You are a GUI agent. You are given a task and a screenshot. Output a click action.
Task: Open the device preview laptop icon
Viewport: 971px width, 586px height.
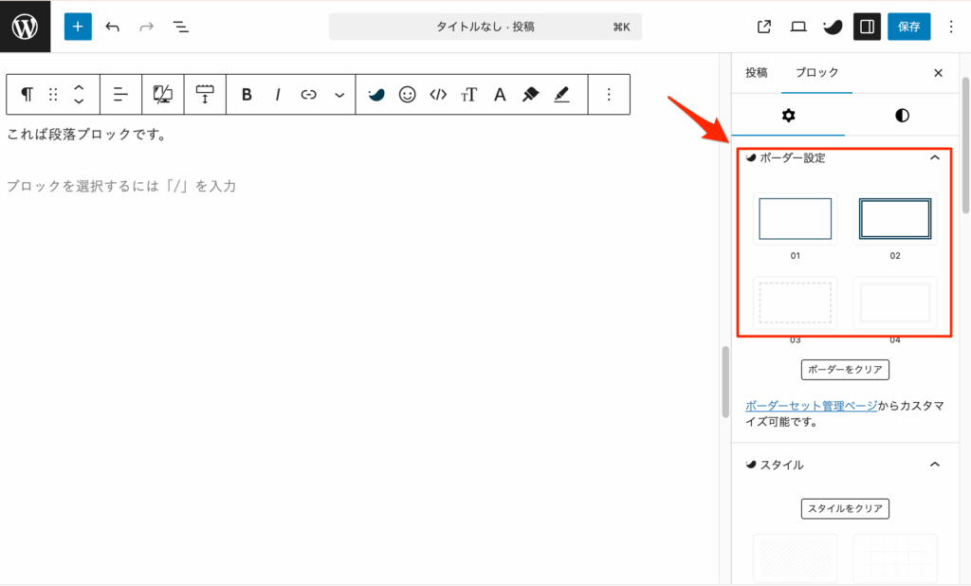798,27
